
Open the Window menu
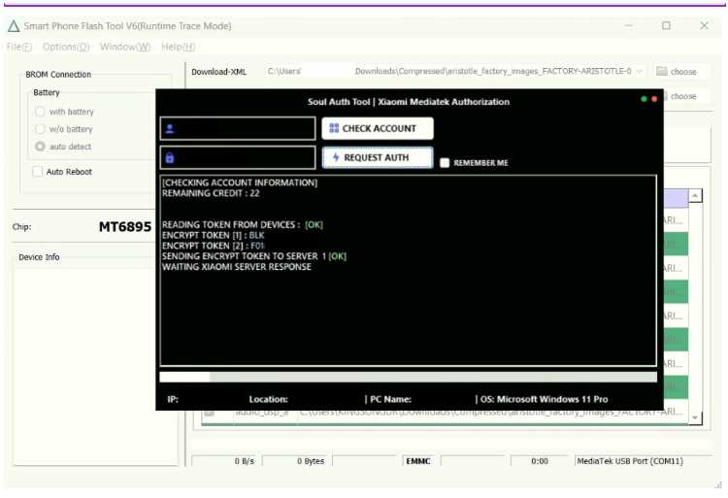coord(125,47)
